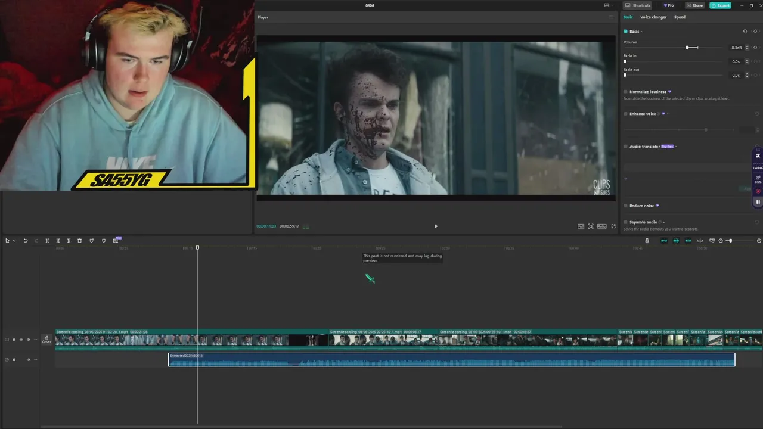Enable Normalize loudness checkbox
Screen dimensions: 763x429
click(x=625, y=92)
